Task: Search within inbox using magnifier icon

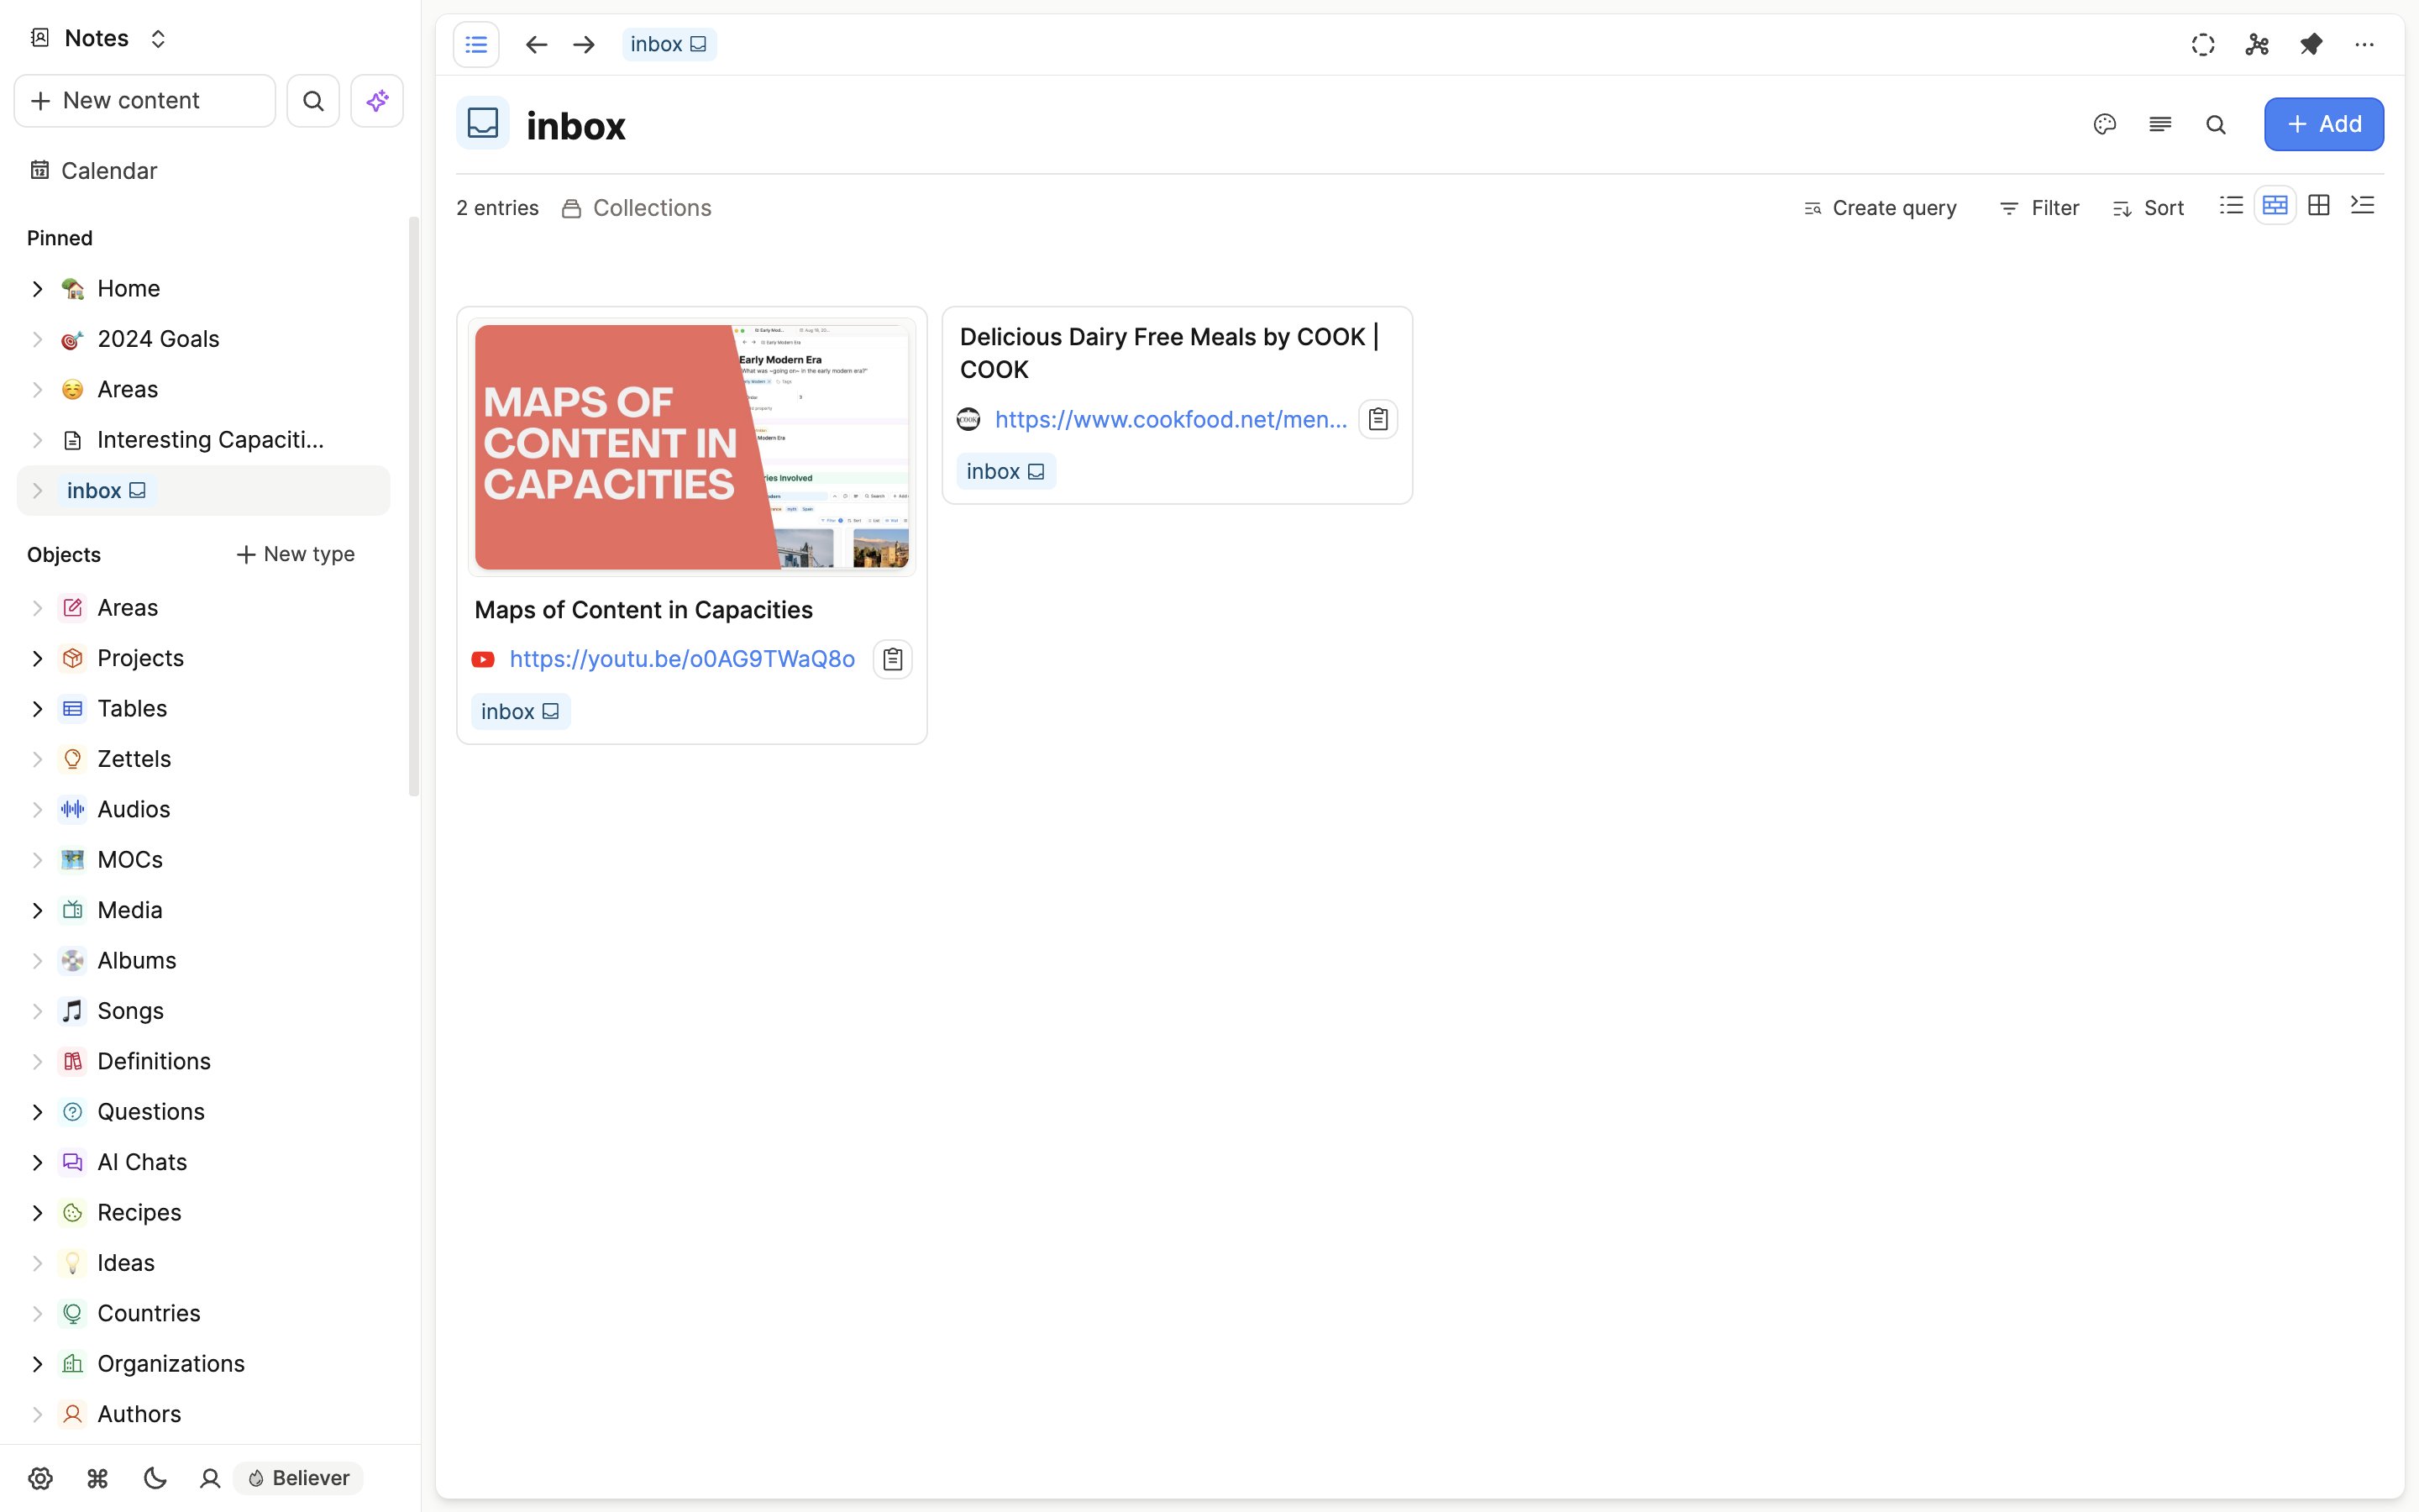Action: point(2216,124)
